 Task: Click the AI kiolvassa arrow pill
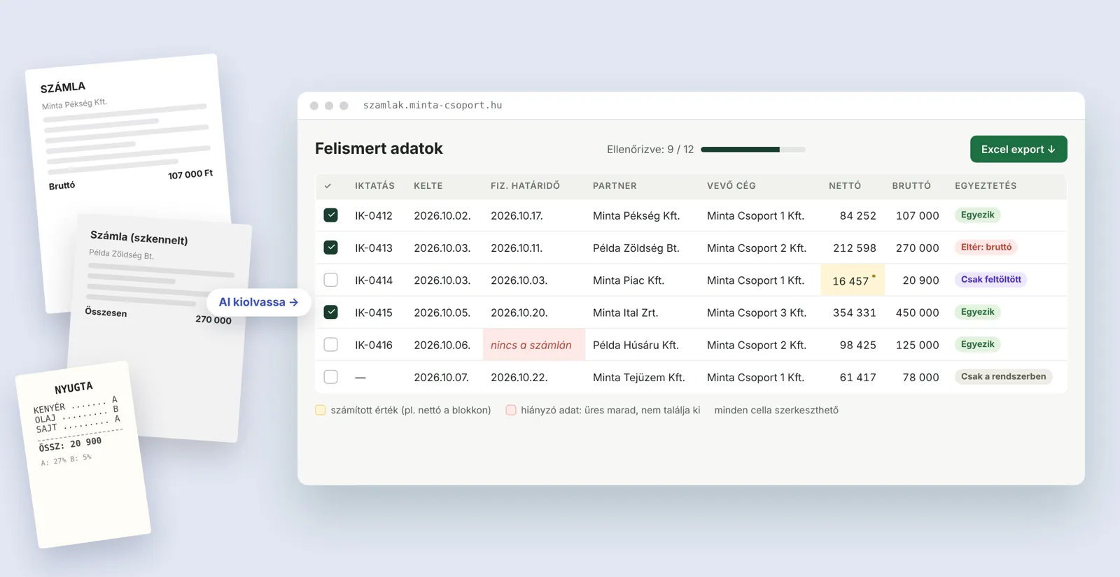259,302
